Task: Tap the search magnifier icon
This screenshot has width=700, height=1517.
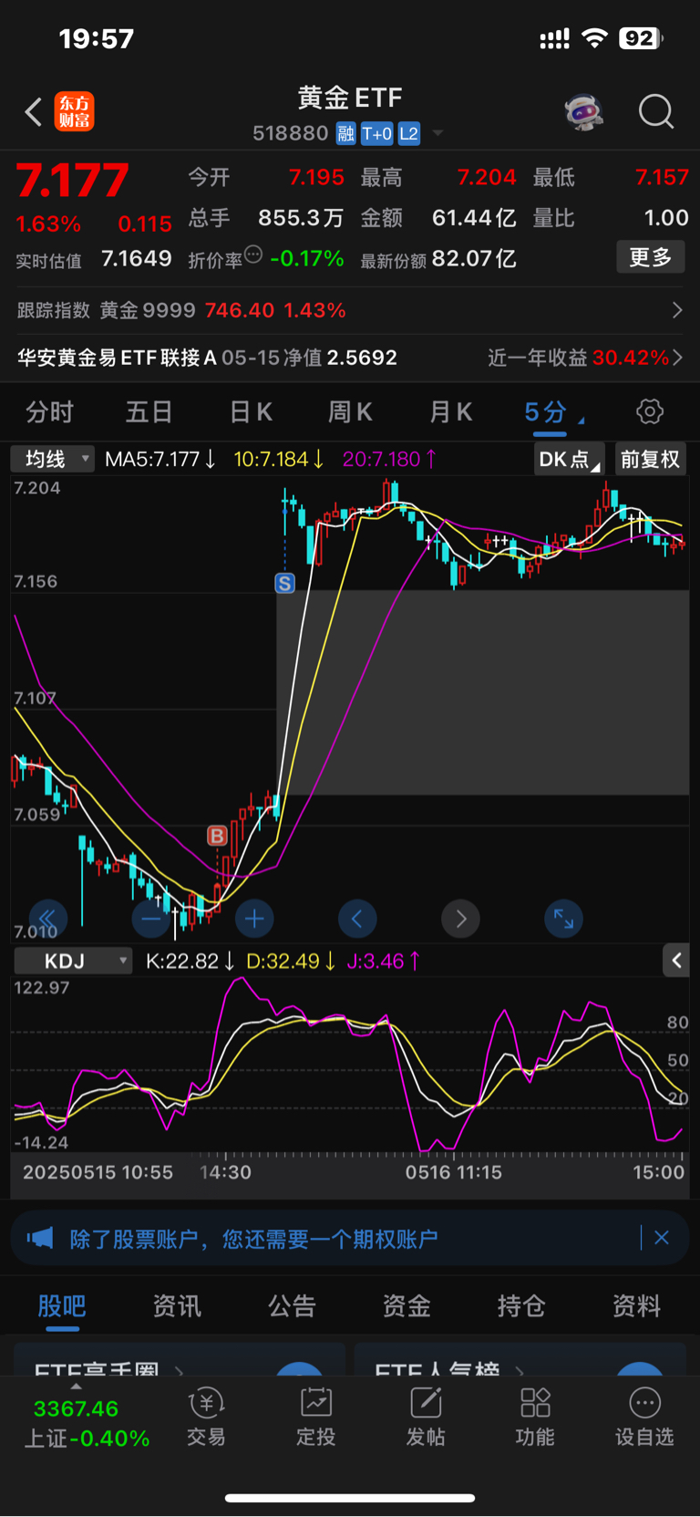Action: pyautogui.click(x=655, y=112)
